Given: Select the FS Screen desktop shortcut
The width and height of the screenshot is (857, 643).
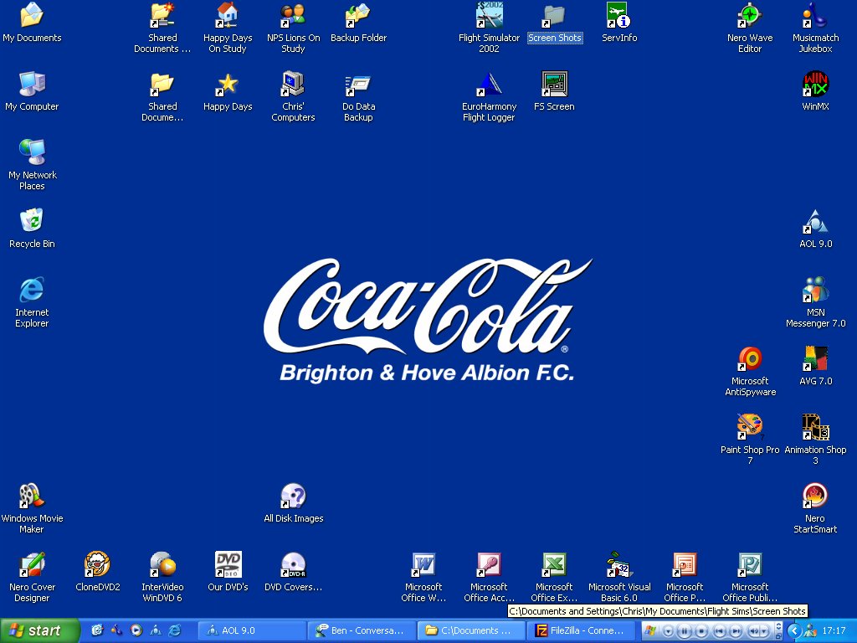Looking at the screenshot, I should tap(554, 91).
